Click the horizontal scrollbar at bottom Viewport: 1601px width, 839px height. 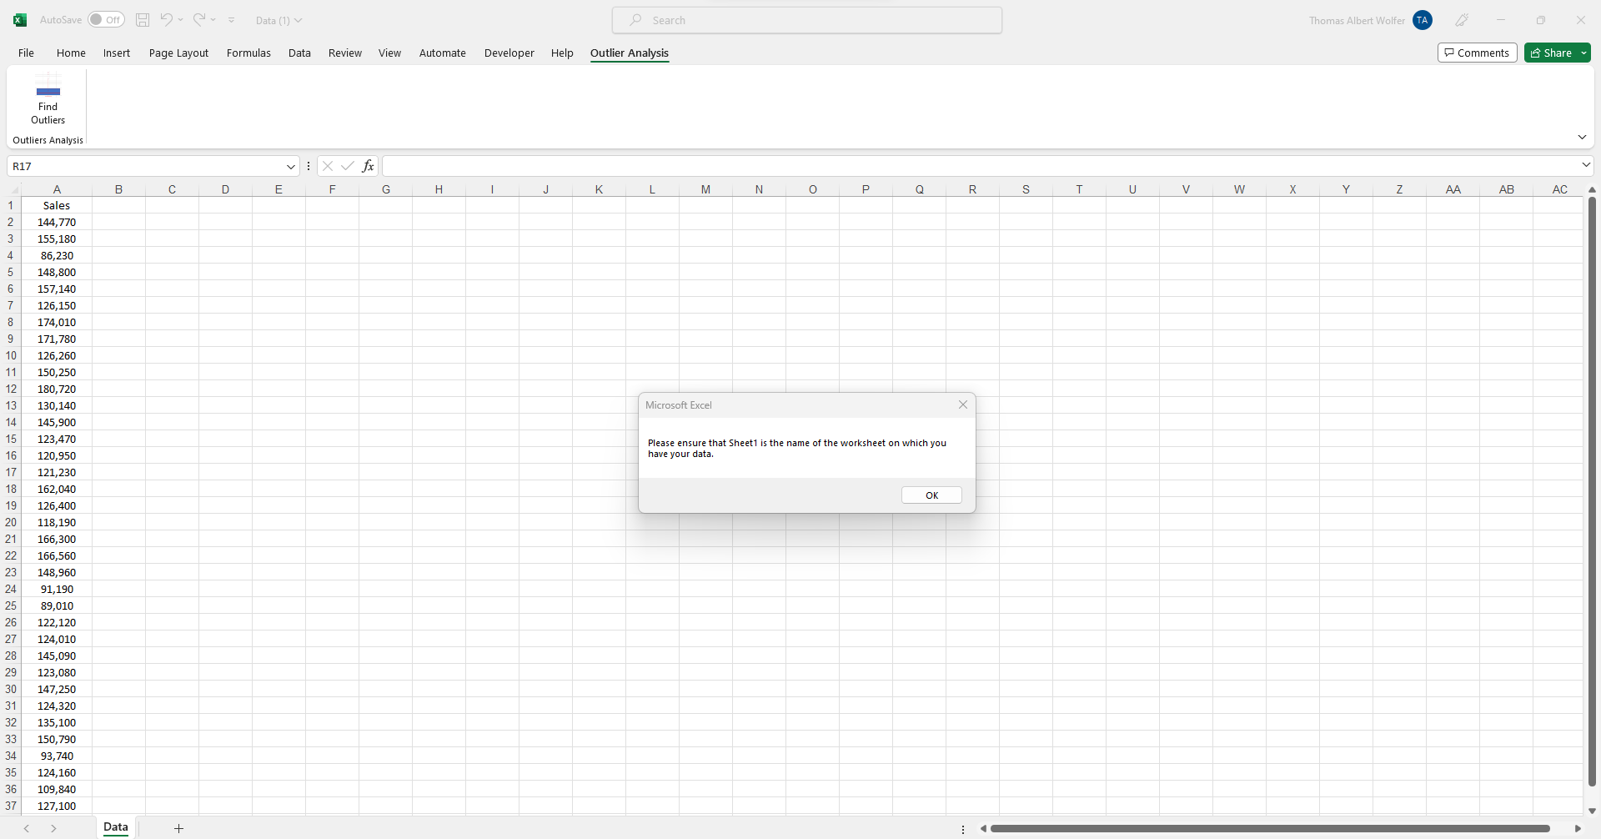(x=1269, y=829)
